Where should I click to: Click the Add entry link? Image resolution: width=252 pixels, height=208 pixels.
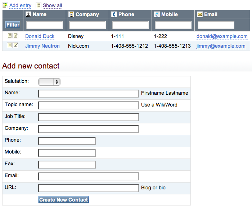(x=20, y=5)
